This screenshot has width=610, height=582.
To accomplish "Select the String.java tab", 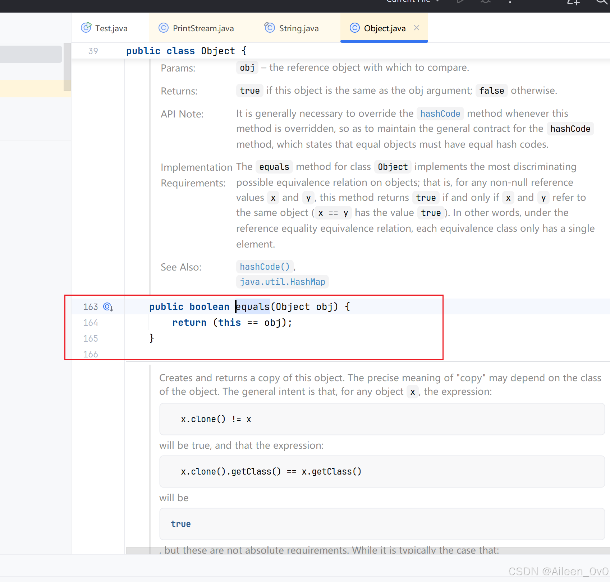I will click(x=292, y=28).
